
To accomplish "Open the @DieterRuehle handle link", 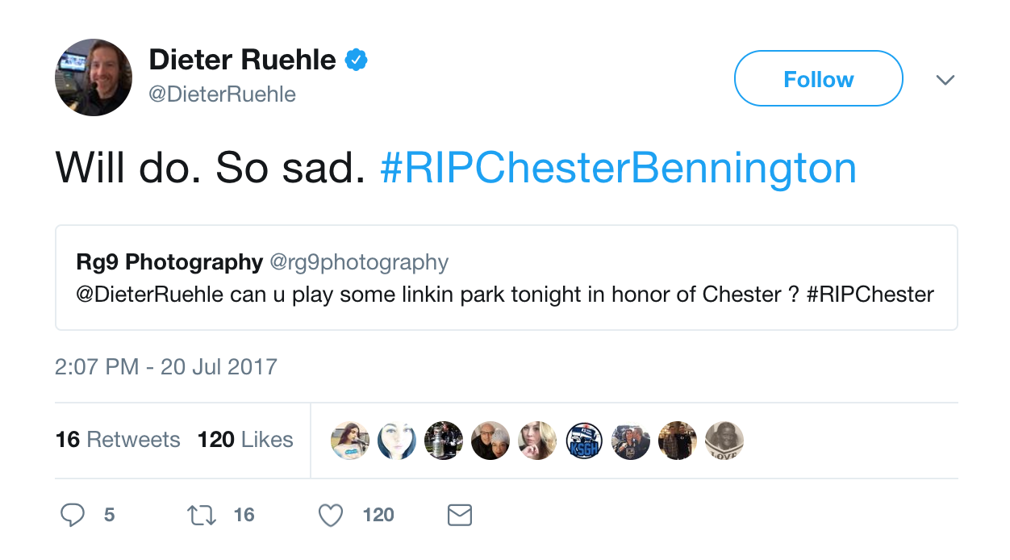I will pyautogui.click(x=223, y=94).
